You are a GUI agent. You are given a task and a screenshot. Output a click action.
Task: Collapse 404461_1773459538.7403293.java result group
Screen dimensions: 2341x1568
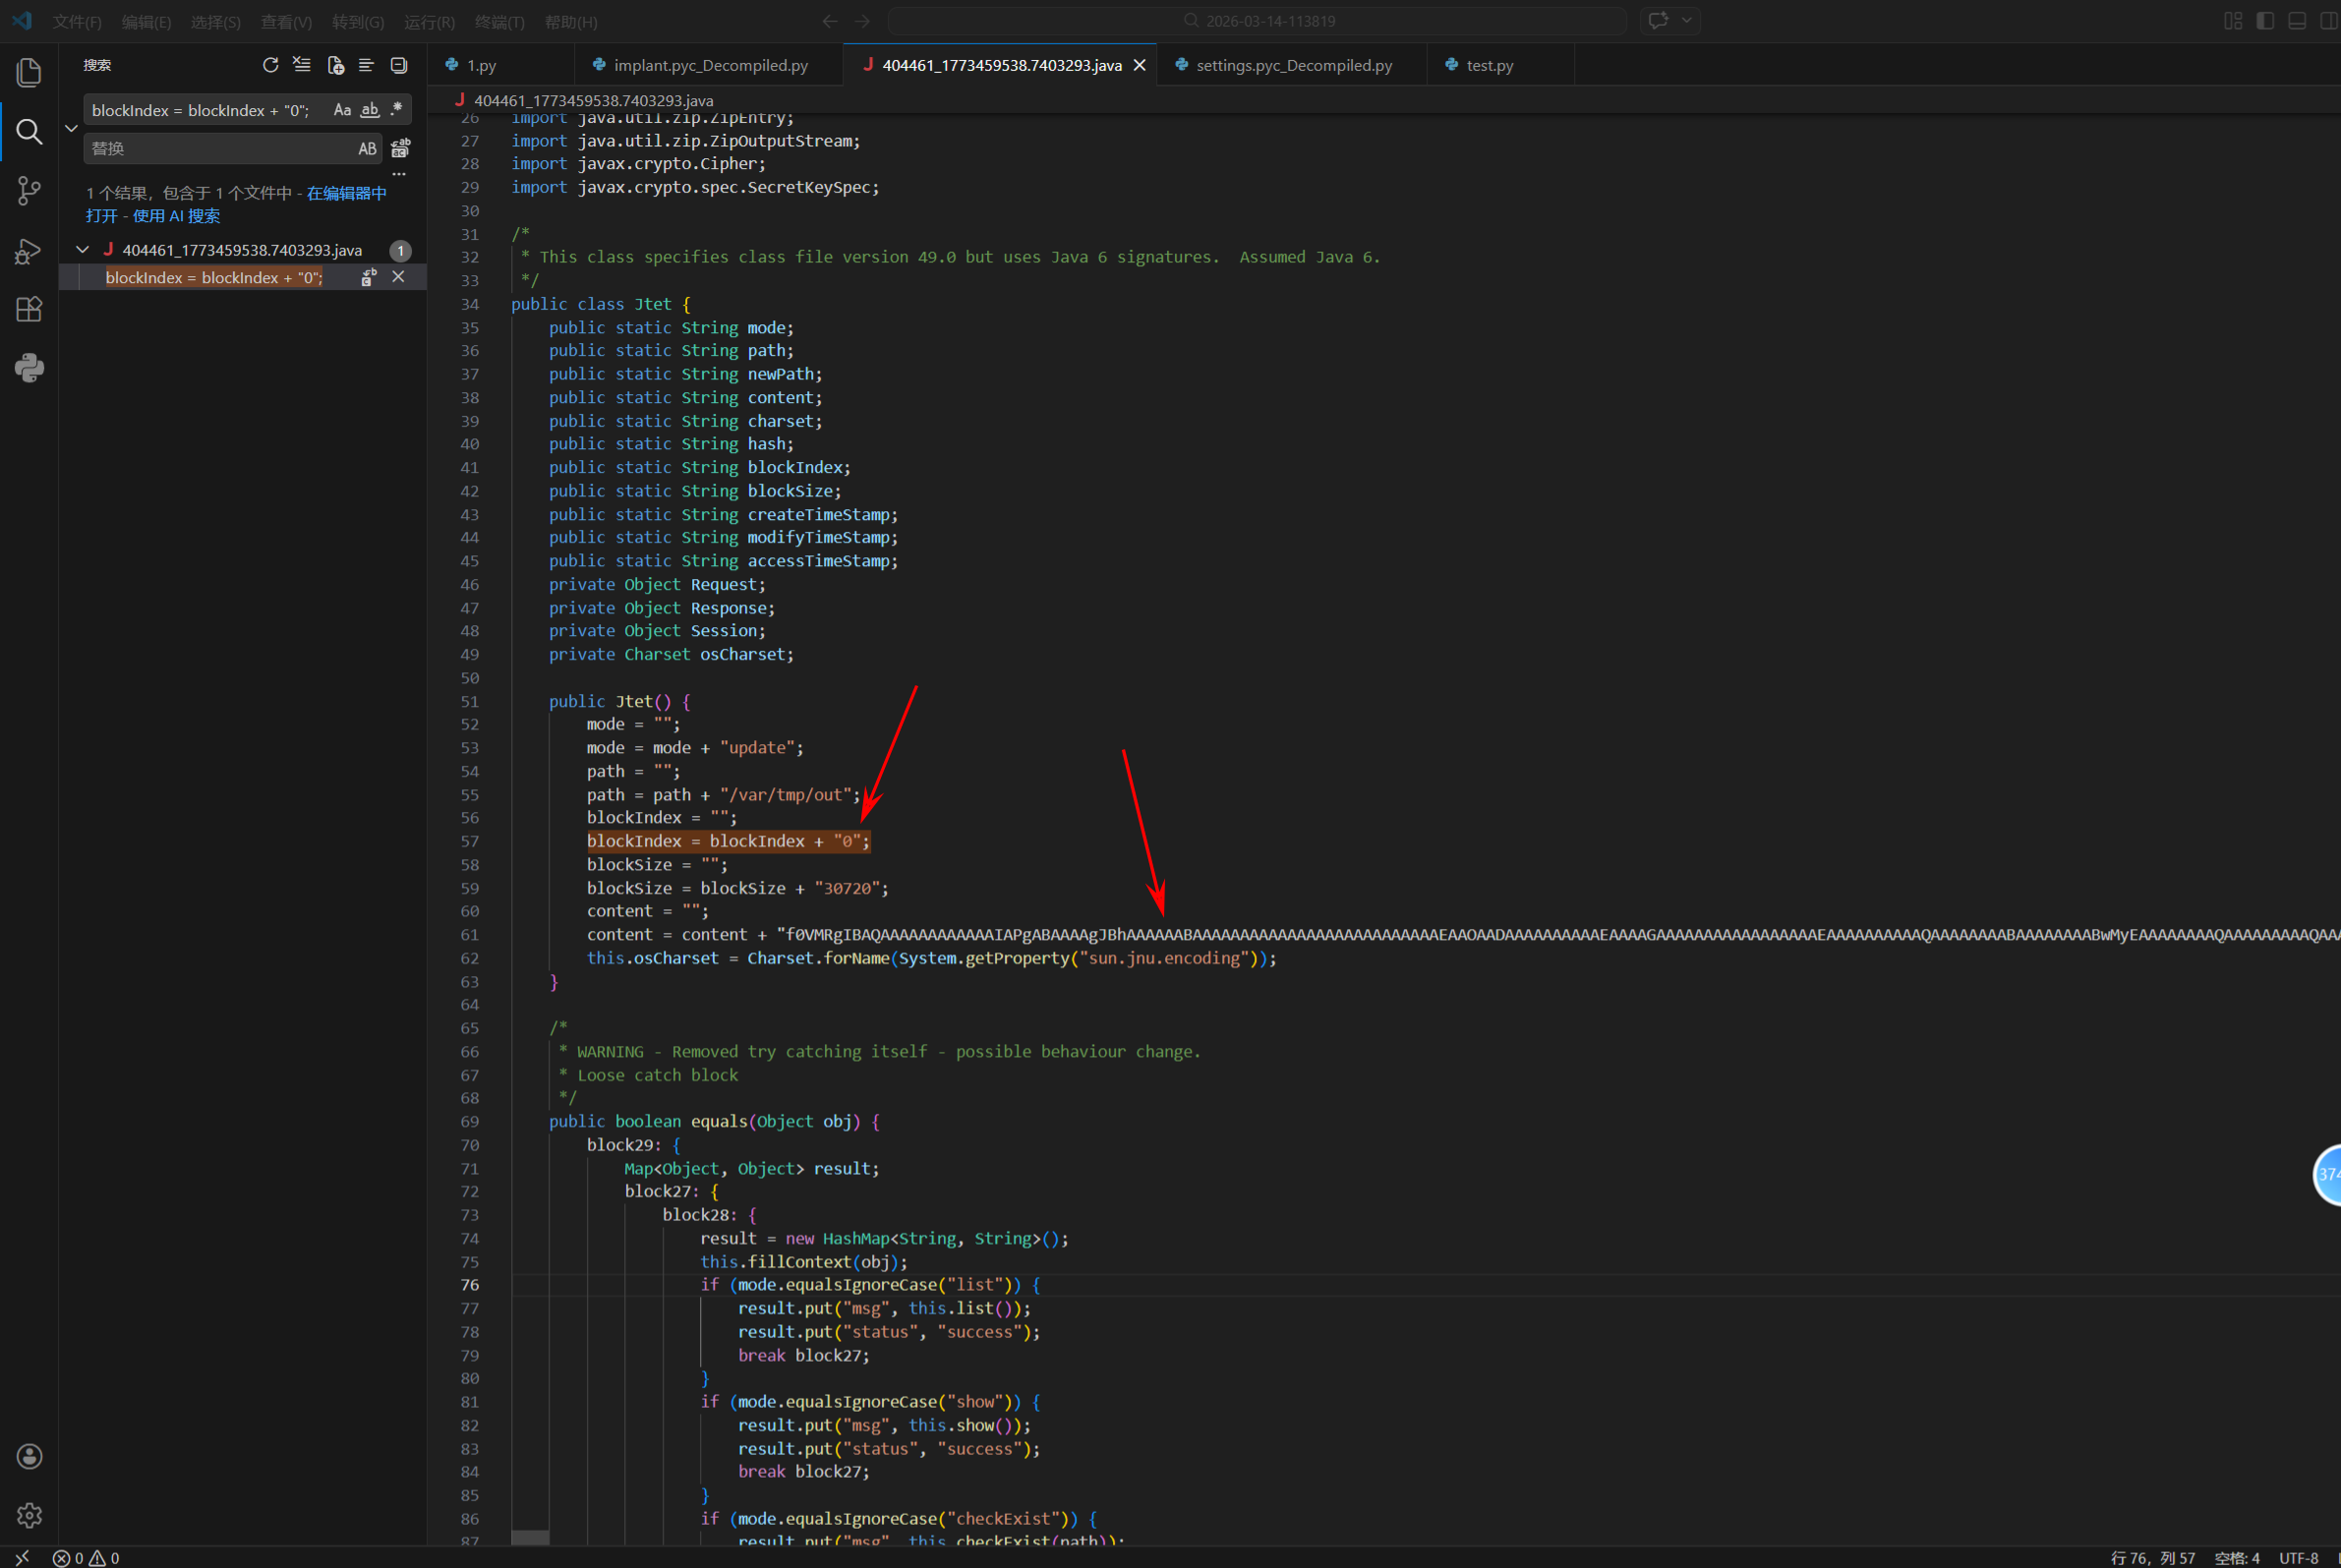pos(83,250)
